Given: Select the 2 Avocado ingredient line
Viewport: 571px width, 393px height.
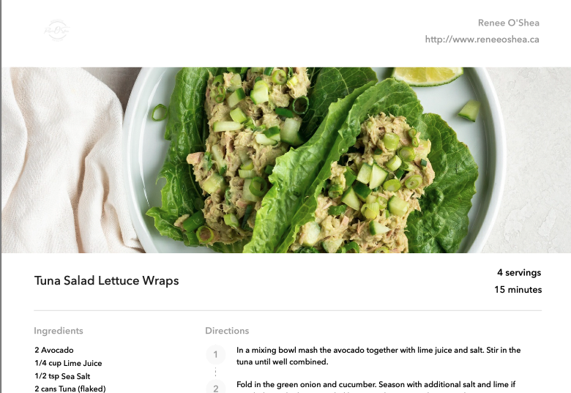Looking at the screenshot, I should 54,350.
